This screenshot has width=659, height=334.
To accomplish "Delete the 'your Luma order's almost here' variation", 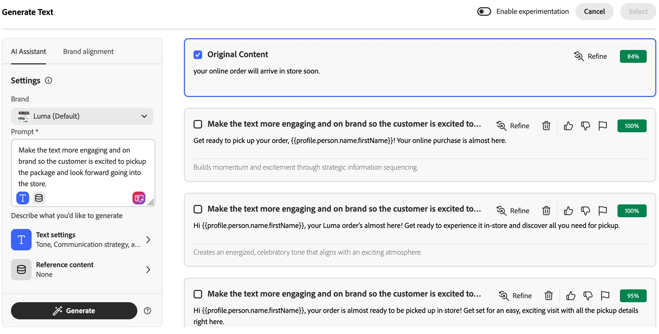I will [x=546, y=211].
